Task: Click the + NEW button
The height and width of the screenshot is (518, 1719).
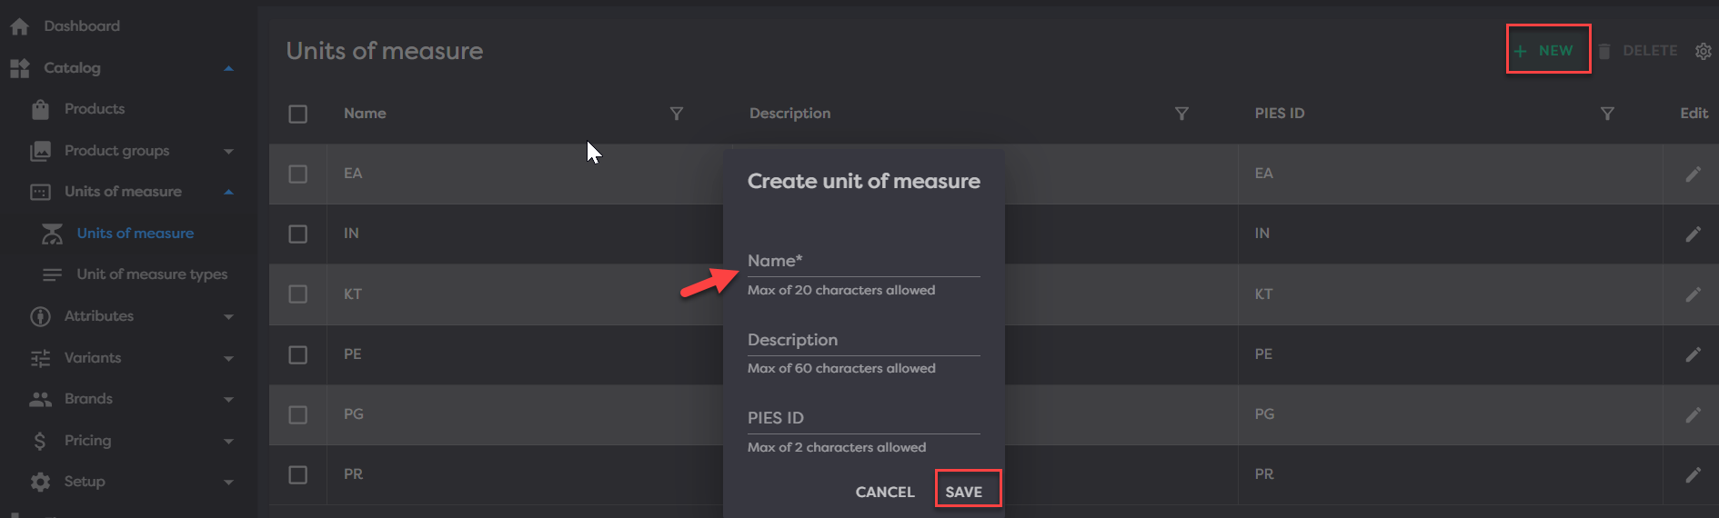Action: coord(1547,51)
